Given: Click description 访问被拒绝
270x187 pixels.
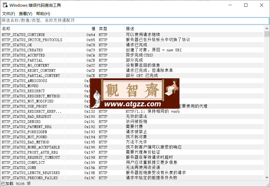Looking at the screenshot, I should point(136,122).
